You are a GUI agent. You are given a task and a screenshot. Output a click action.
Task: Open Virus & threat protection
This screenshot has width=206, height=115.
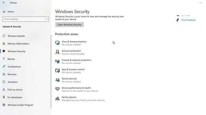coord(74,42)
